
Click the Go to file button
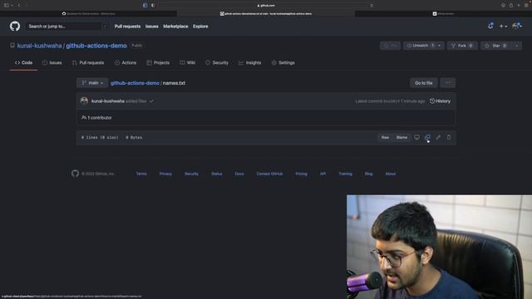click(423, 83)
